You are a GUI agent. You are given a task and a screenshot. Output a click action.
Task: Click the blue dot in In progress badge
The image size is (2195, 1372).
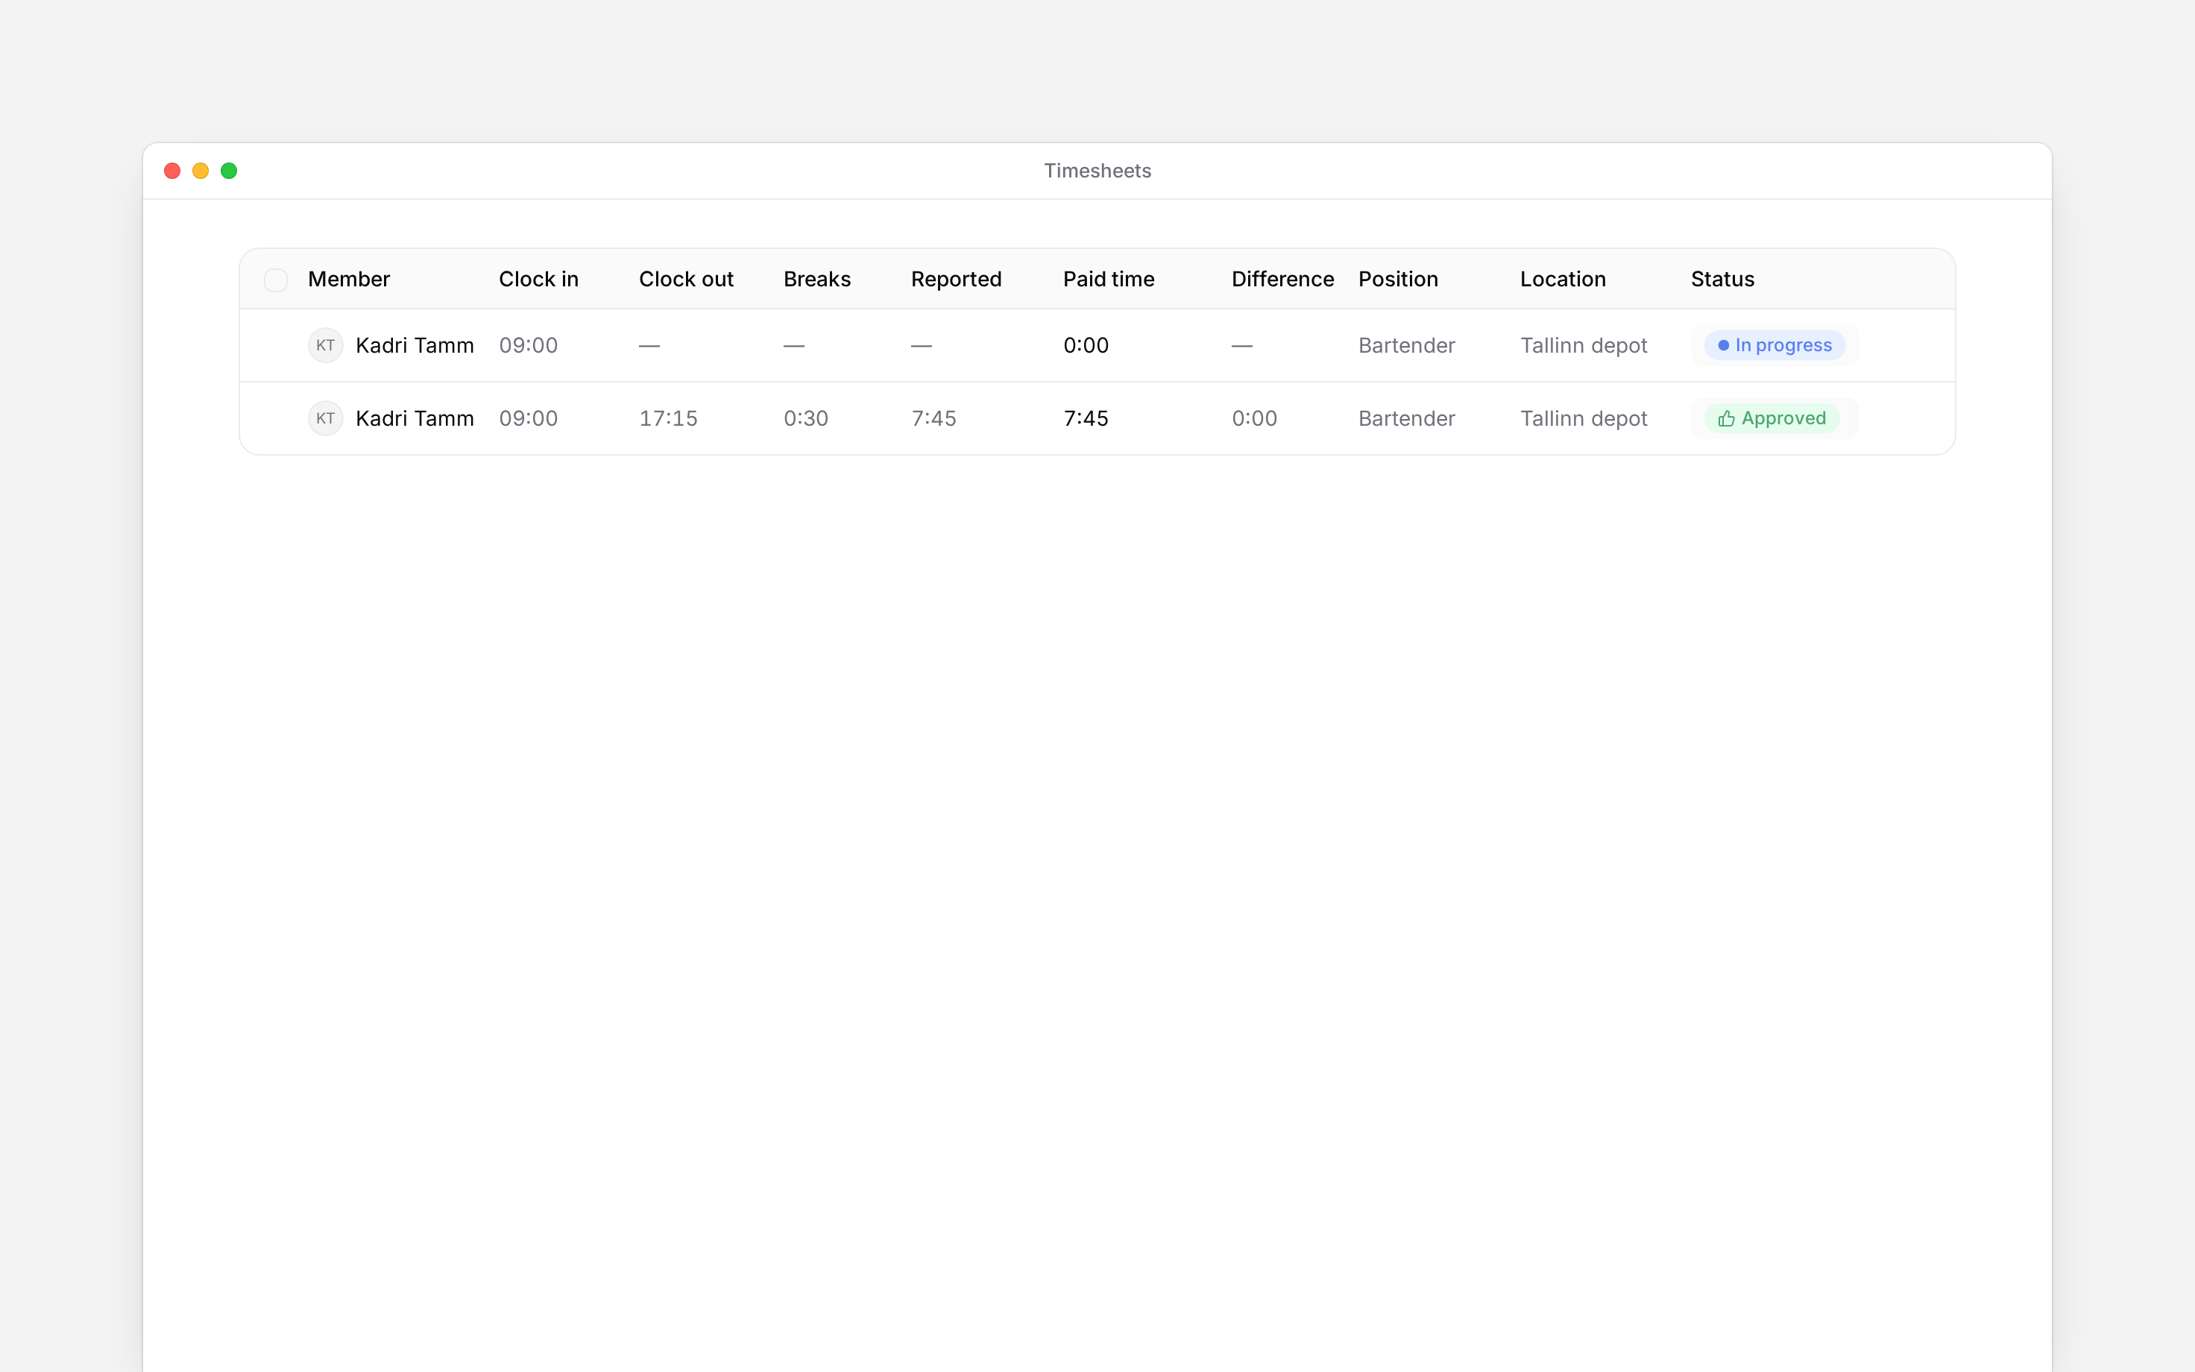pyautogui.click(x=1723, y=346)
